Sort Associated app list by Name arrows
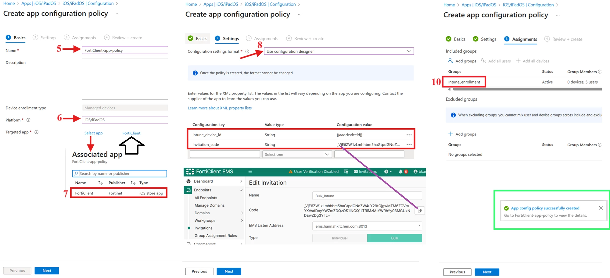The width and height of the screenshot is (610, 278). [x=100, y=183]
